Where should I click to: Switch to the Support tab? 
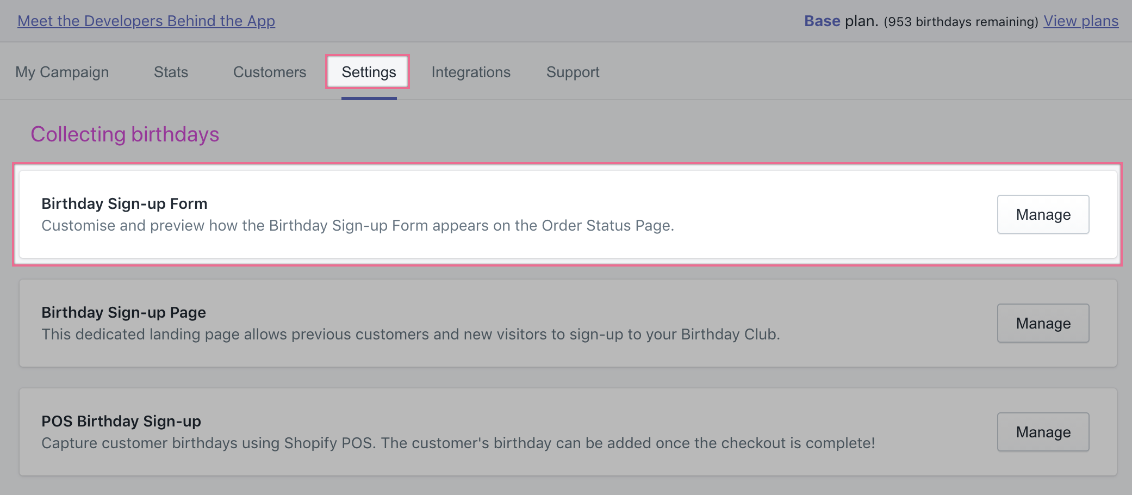click(x=573, y=72)
